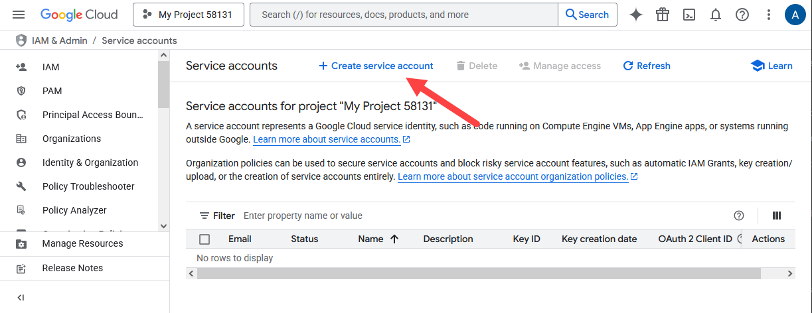
Task: Open the help question mark menu
Action: coord(742,15)
